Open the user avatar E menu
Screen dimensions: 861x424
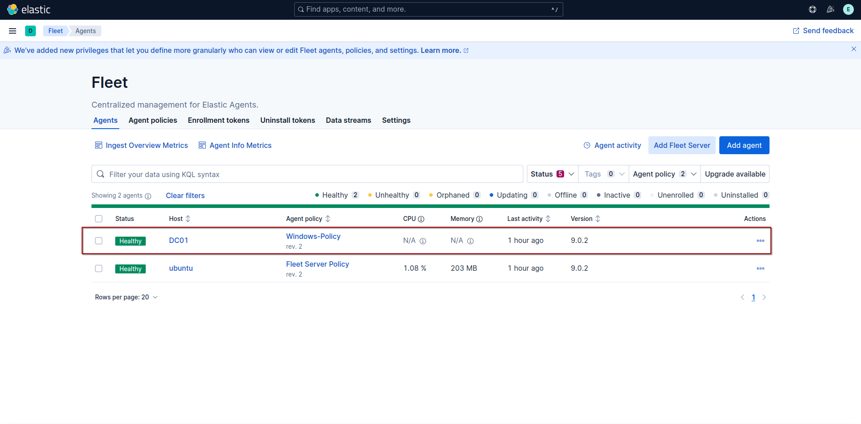tap(848, 9)
